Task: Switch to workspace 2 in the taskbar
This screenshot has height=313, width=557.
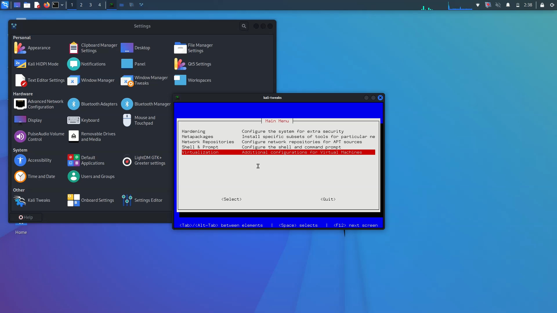Action: pyautogui.click(x=81, y=5)
